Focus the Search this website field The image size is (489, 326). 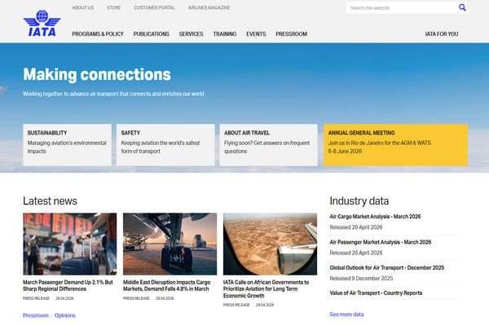point(402,8)
